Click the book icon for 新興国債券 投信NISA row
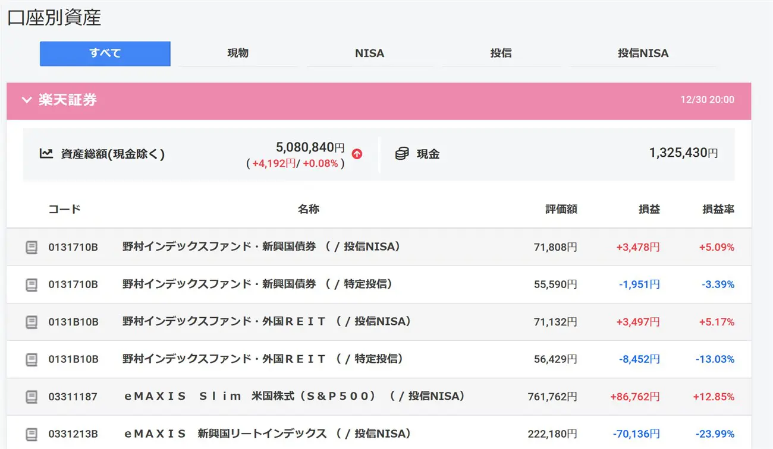 click(32, 248)
